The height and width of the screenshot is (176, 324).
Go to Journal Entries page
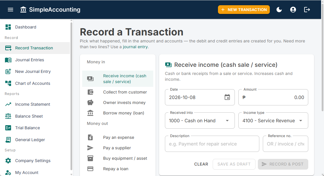(x=35, y=60)
